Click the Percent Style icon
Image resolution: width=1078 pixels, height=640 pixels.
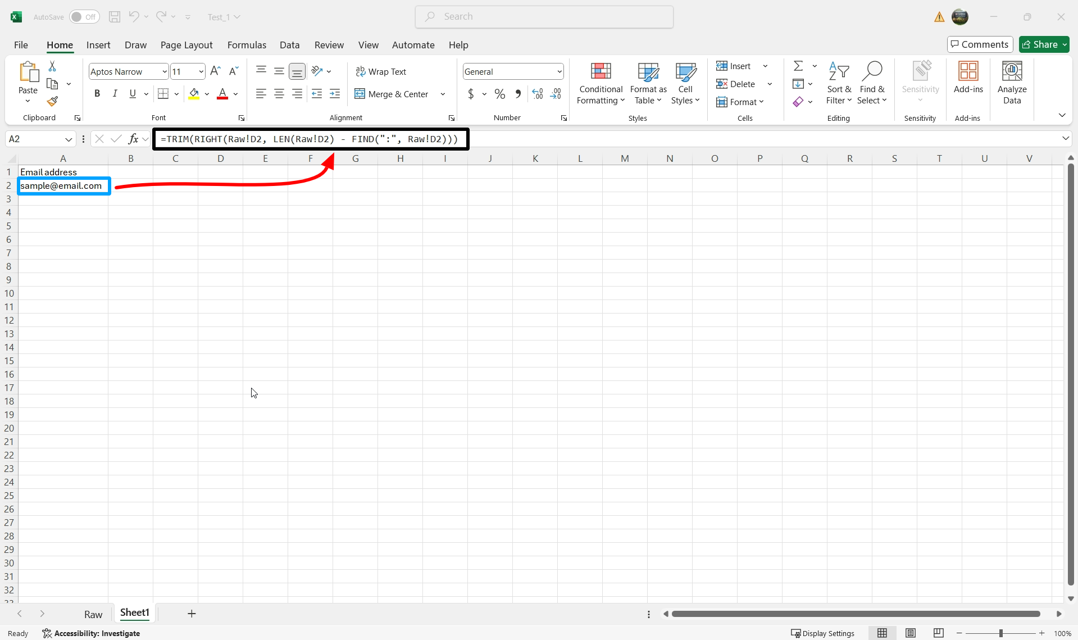coord(499,94)
